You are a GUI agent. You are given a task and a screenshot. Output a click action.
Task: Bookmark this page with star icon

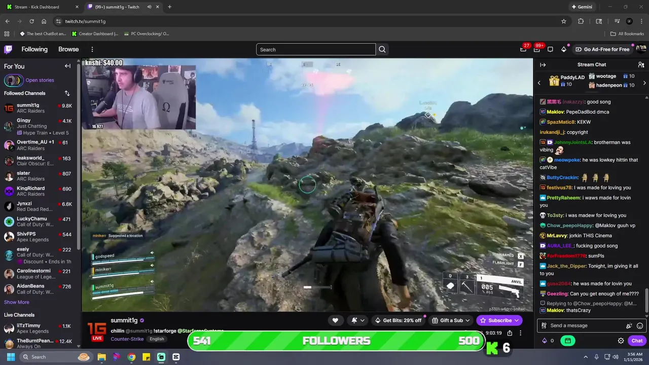563,21
